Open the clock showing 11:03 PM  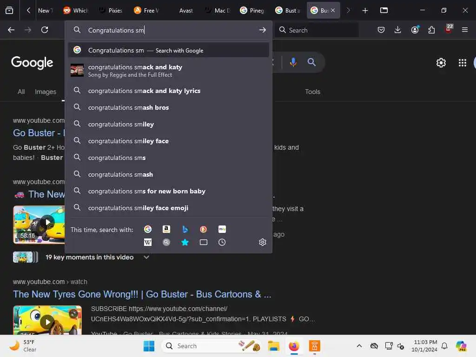tap(424, 346)
